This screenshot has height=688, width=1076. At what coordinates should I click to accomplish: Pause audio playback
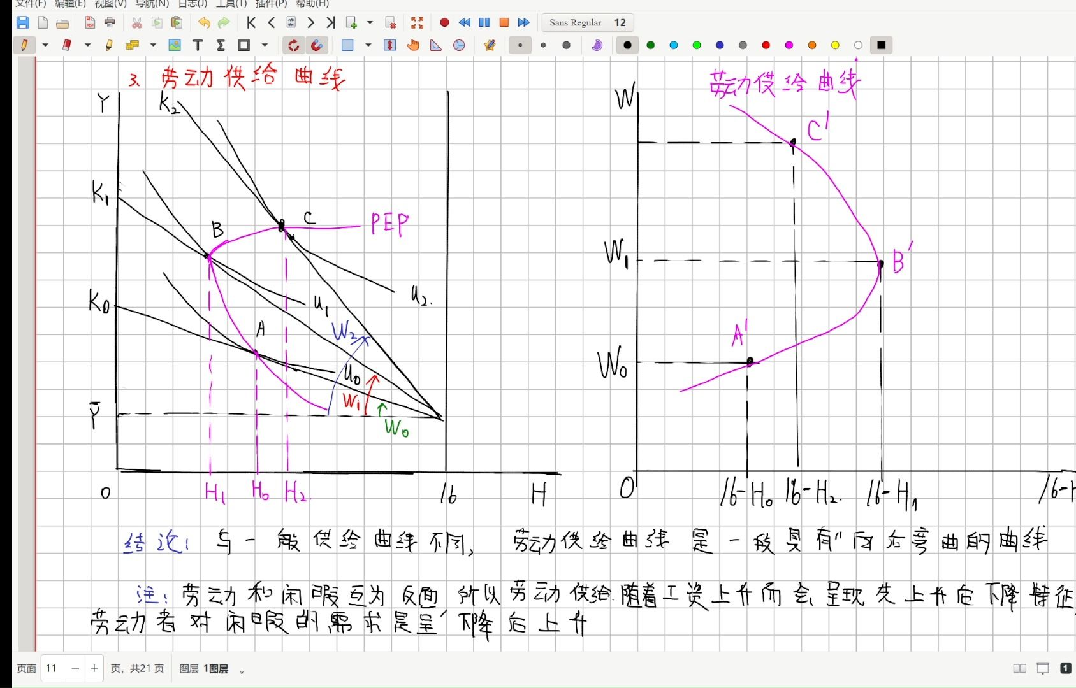[x=484, y=23]
